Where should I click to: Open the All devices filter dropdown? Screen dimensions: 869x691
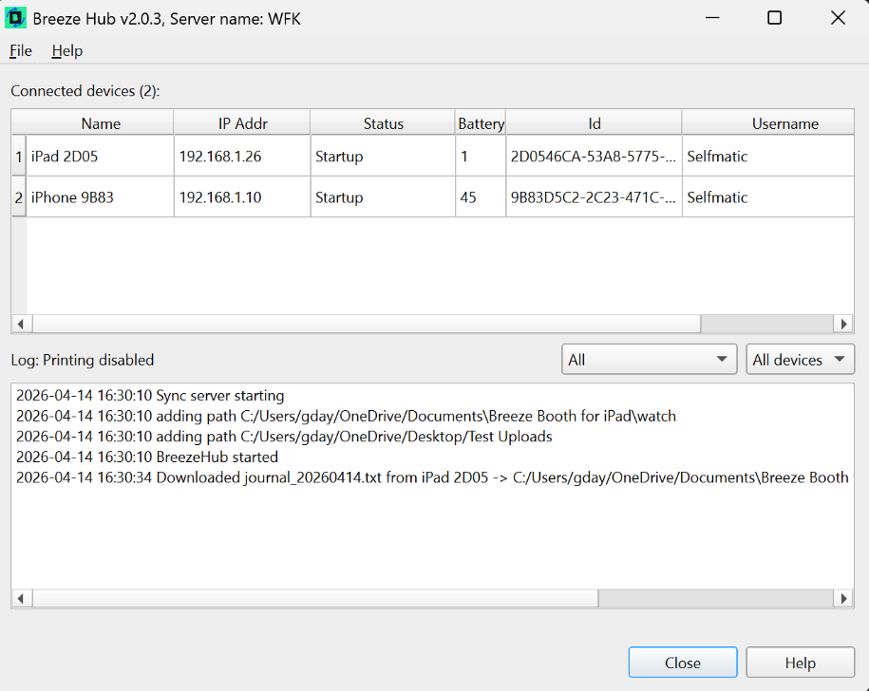[x=800, y=360]
